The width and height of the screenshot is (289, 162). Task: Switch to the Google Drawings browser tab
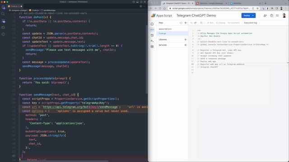(x=211, y=3)
